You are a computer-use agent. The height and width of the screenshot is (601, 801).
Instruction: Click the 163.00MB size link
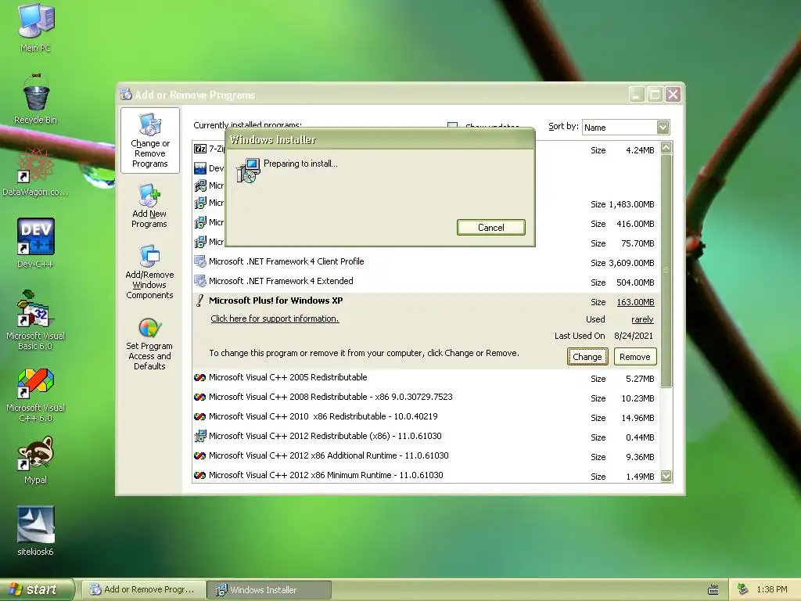(635, 302)
